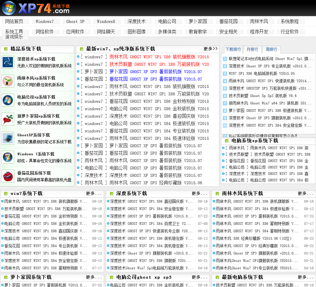
Task: Open 番茄花园 GHOST WIN7 X64 专业装机版 in win7 list
Action: click(45, 246)
